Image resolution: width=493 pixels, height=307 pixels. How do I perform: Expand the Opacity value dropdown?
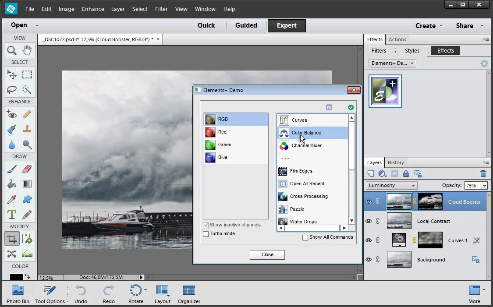484,185
